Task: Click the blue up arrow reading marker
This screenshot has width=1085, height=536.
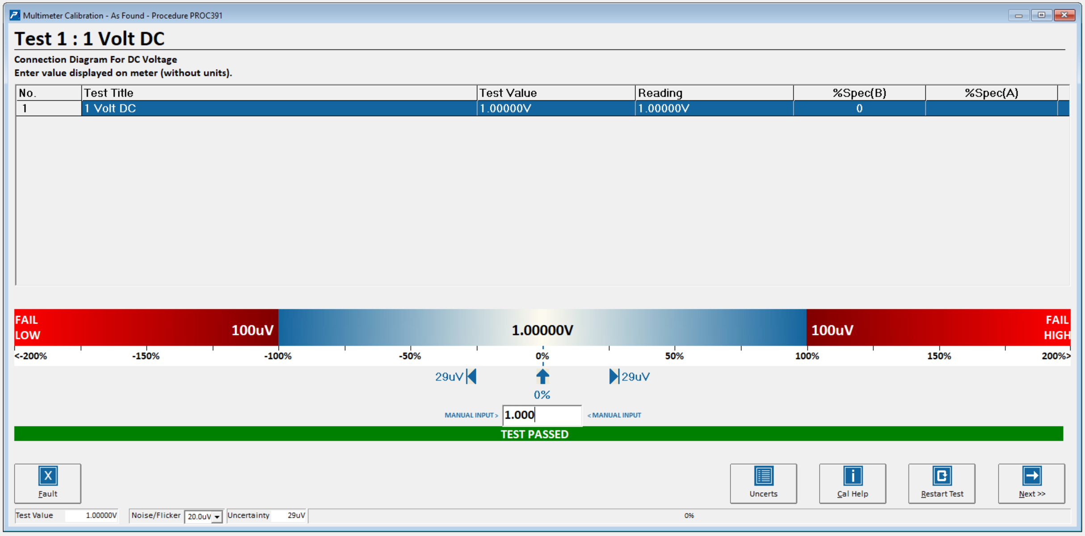Action: [542, 377]
